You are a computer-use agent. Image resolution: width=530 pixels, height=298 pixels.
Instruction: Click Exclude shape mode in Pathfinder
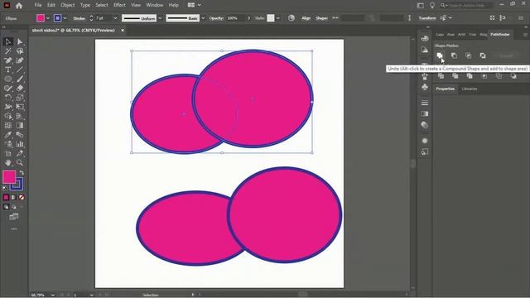483,55
